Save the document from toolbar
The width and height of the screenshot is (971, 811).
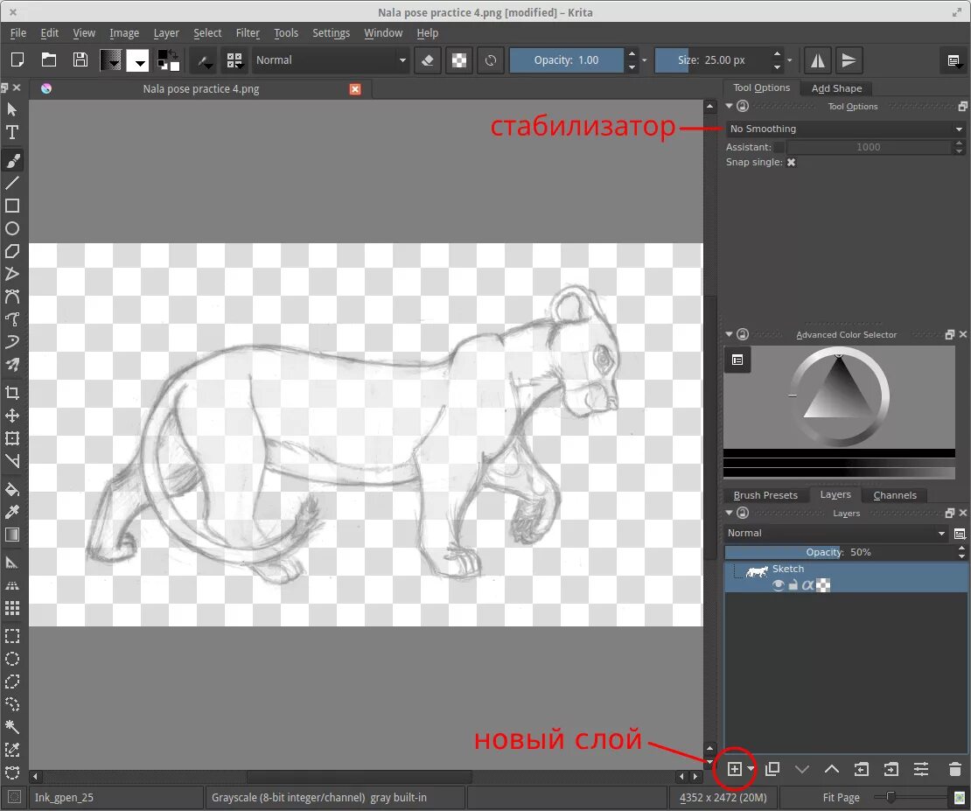point(80,59)
